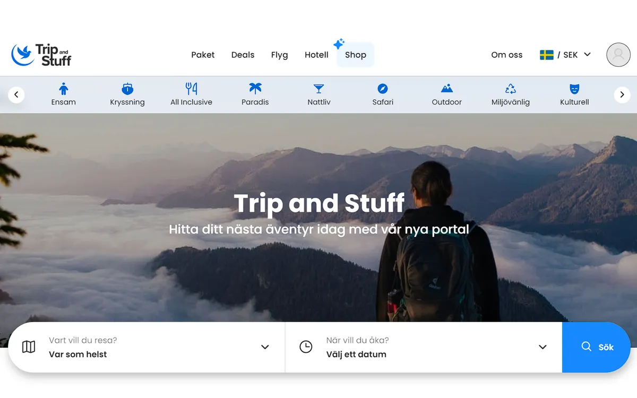Click the Sök button label
This screenshot has width=637, height=398.
[x=606, y=347]
